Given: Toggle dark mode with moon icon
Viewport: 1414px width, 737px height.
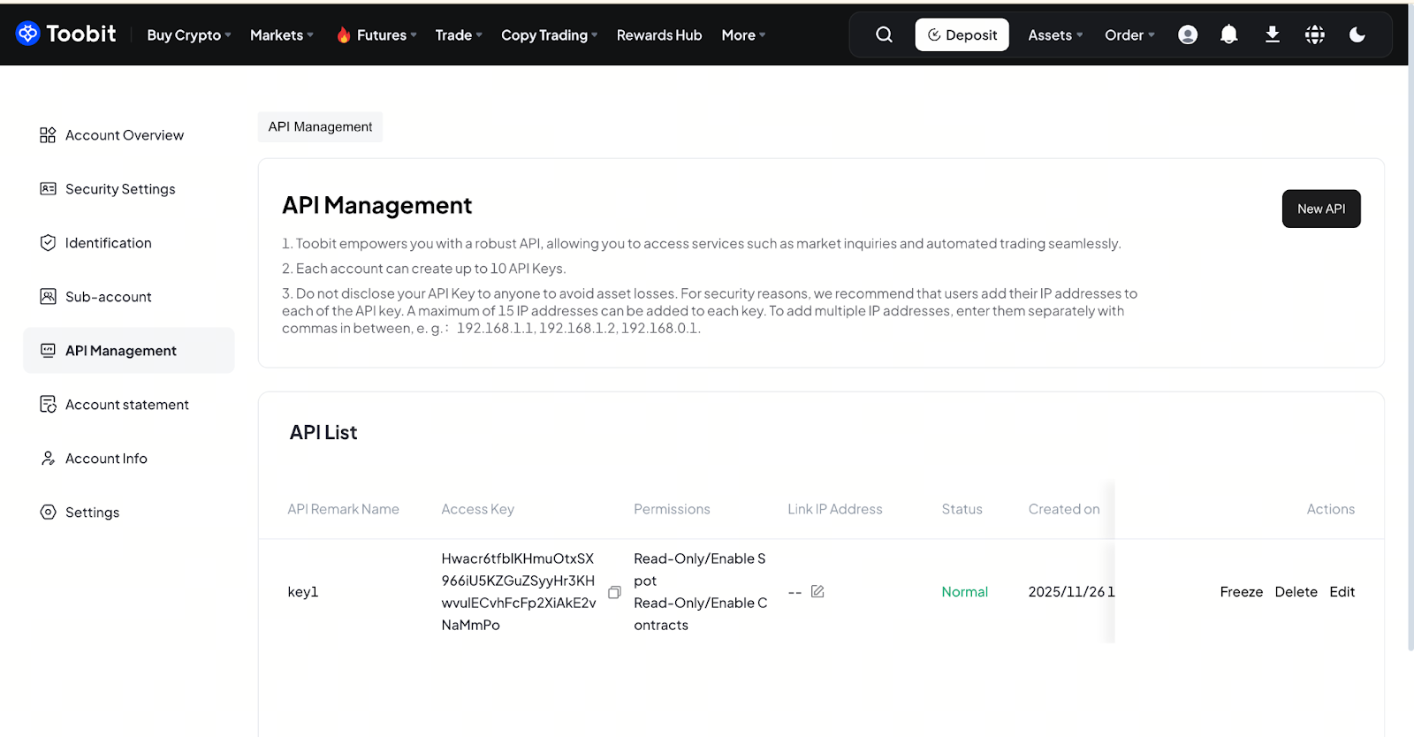Looking at the screenshot, I should coord(1357,34).
